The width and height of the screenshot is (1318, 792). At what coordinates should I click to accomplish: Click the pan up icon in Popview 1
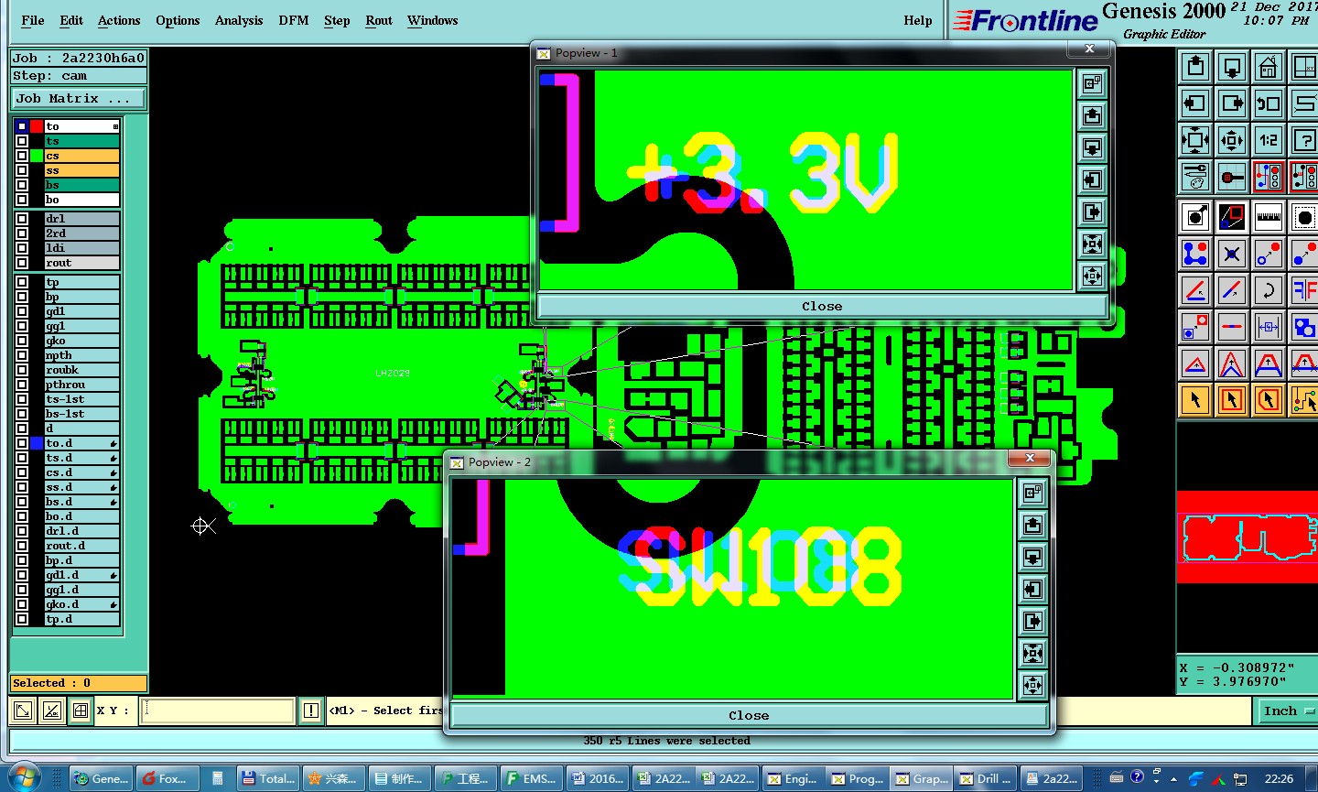coord(1092,115)
